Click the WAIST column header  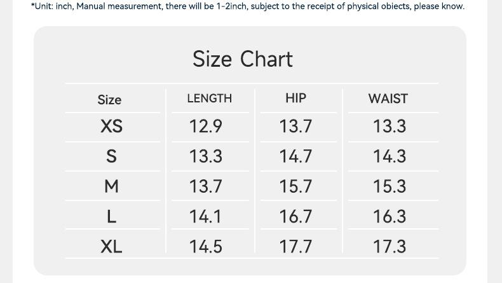click(388, 99)
